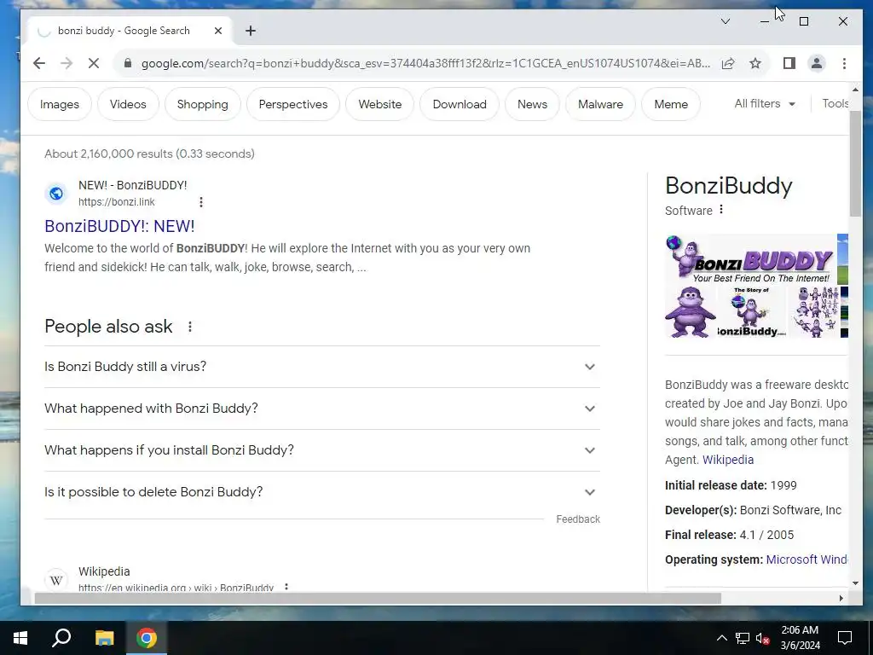Open the multiple Bonzi poses thumbnail
873x655 pixels.
[x=813, y=312]
